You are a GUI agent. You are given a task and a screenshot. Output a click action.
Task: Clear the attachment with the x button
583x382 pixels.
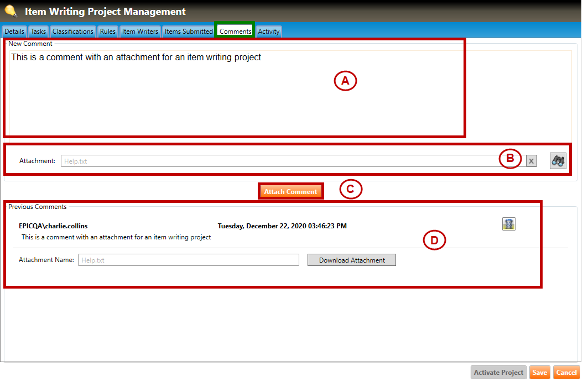[531, 161]
